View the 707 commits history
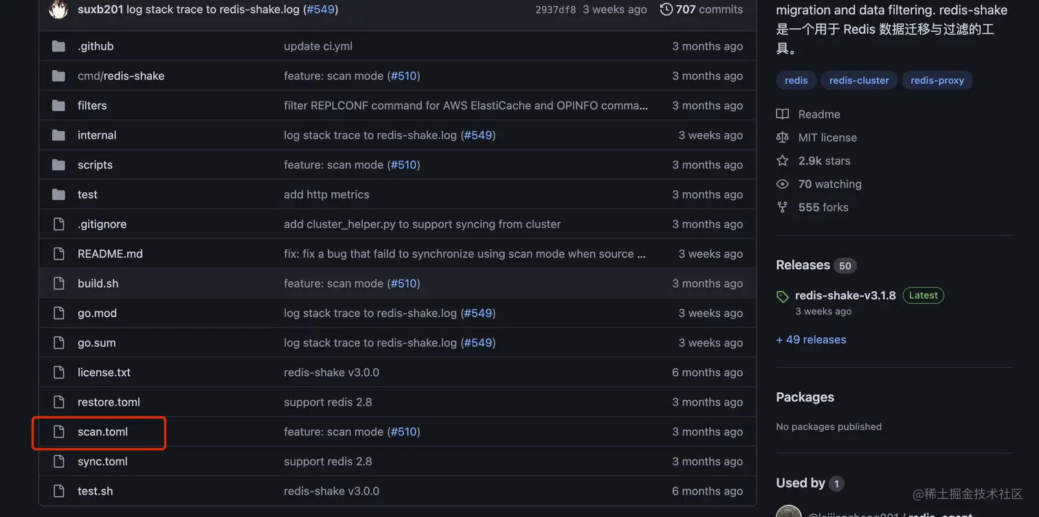Screen dimensions: 1039x517 pos(709,10)
